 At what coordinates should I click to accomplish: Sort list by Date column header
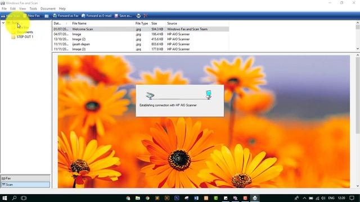(x=61, y=24)
